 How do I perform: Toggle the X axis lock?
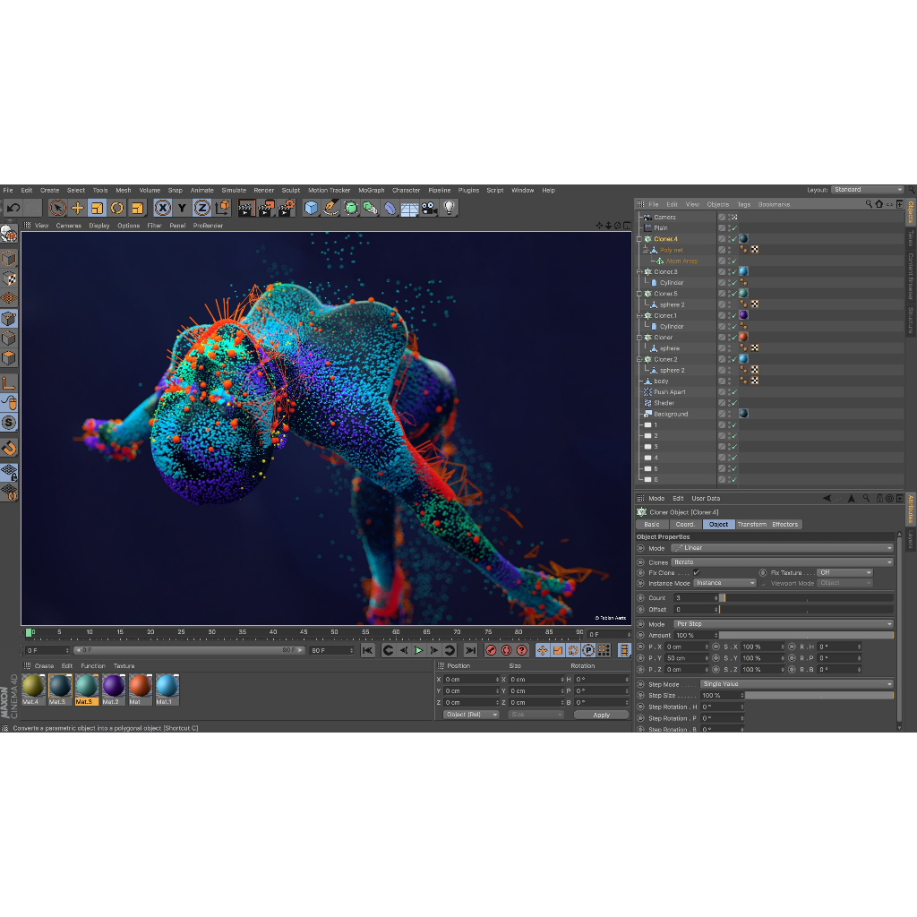point(163,208)
